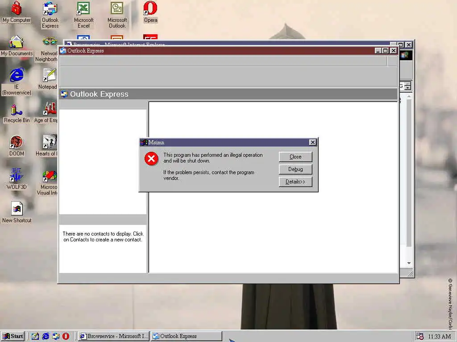
Task: Click the system tray scheduler icon
Action: [420, 336]
